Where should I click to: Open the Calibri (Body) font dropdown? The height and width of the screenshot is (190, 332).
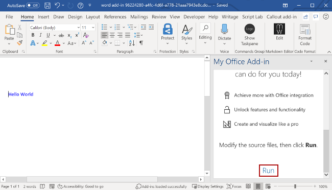point(79,28)
